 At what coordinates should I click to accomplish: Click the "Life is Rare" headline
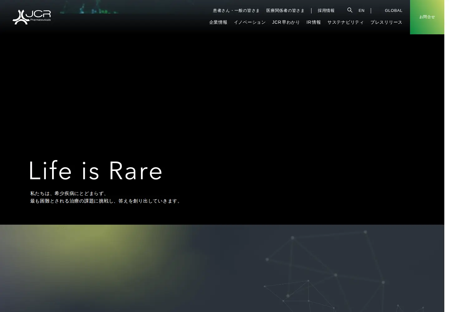[x=96, y=170]
